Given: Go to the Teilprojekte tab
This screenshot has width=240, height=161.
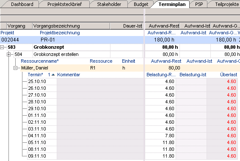Looking at the screenshot, I should point(227,4).
